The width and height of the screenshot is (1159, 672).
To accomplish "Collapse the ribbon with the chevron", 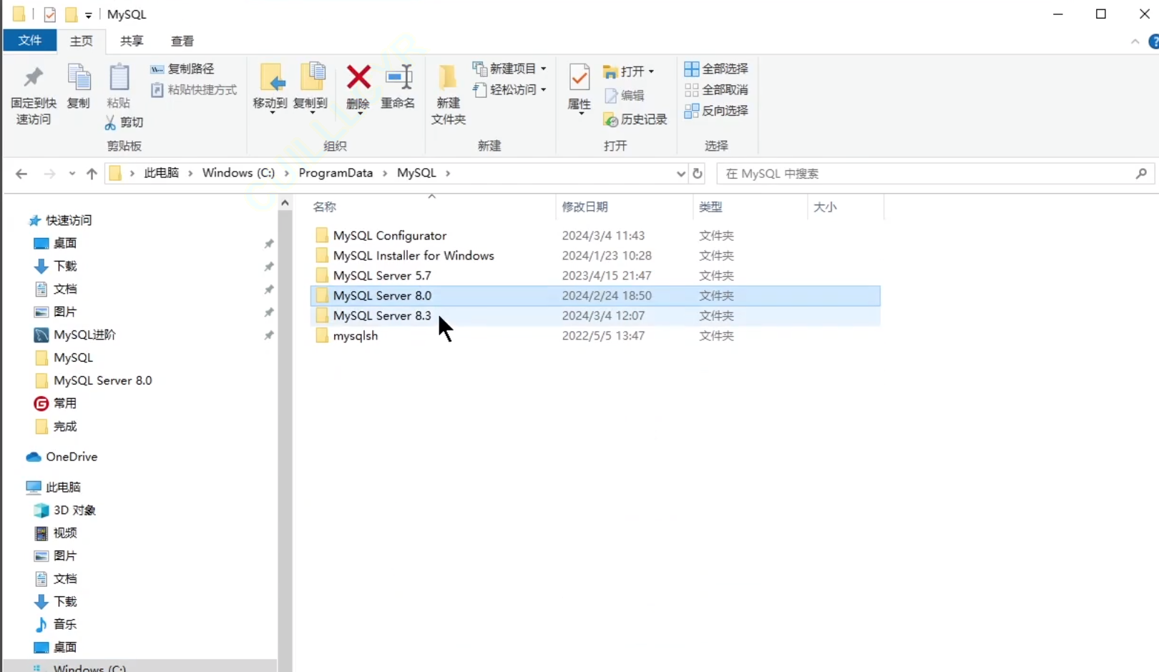I will pos(1135,41).
